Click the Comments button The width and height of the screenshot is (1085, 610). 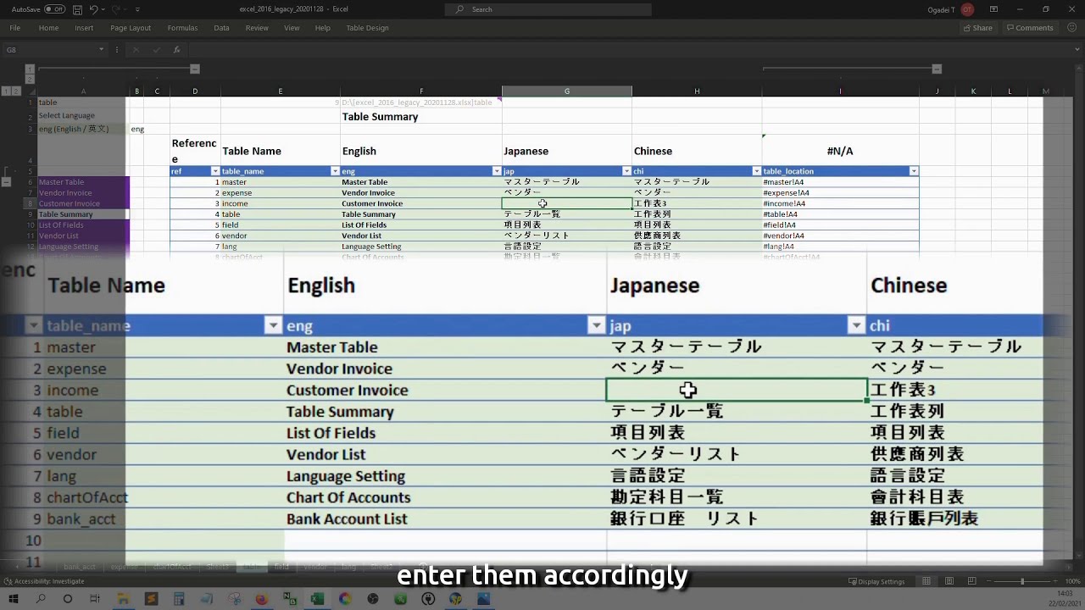click(1029, 28)
